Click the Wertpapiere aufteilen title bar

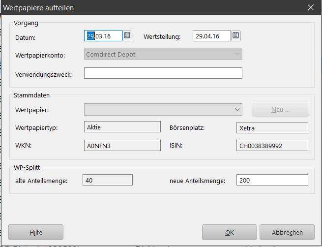pos(147,7)
